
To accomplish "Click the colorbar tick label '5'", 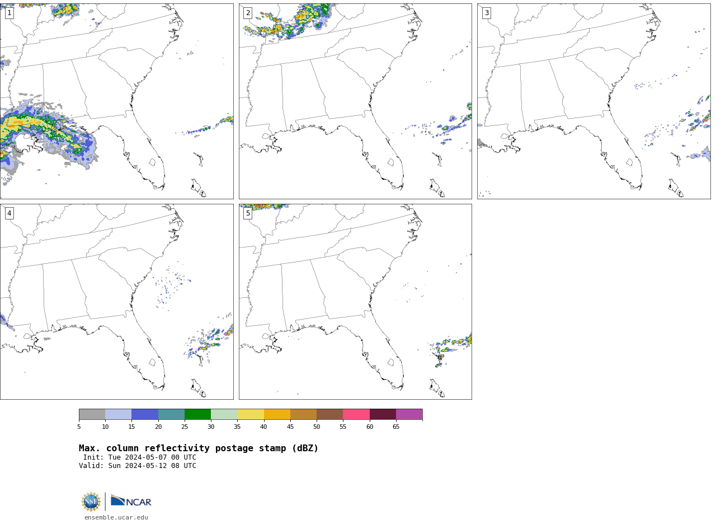I will [79, 427].
